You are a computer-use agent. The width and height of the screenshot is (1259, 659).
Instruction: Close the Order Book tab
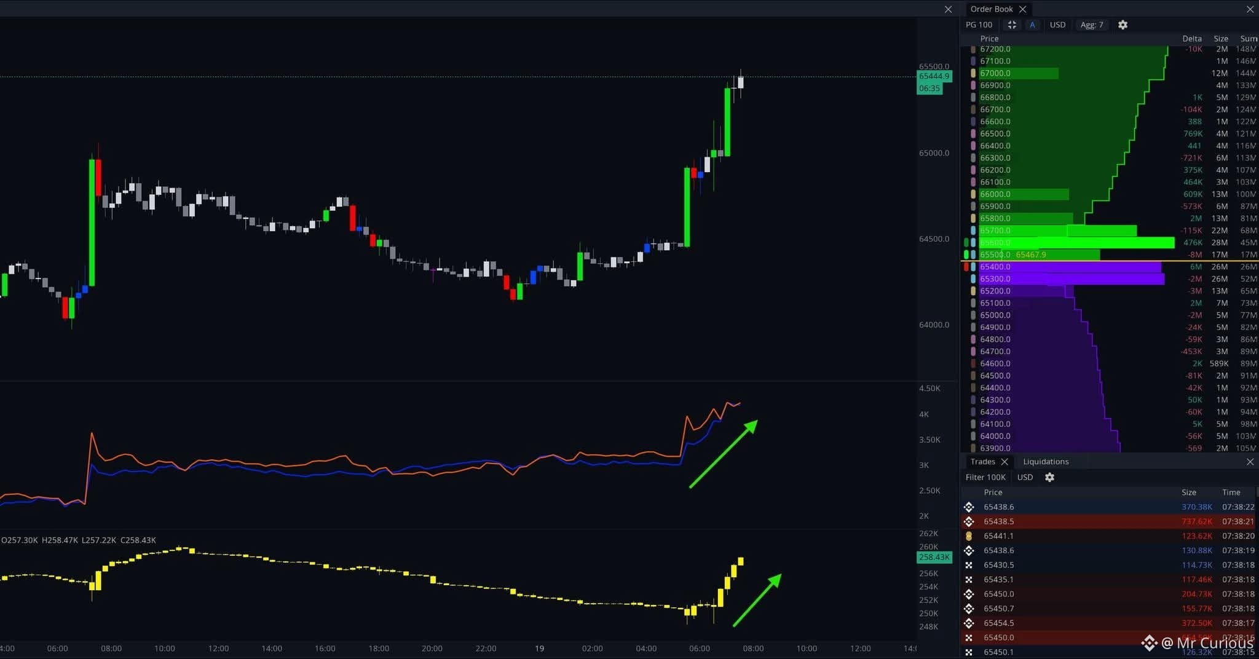(x=1022, y=9)
